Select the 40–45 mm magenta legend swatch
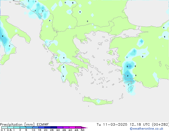The width and height of the screenshot is (169, 131). (72, 128)
